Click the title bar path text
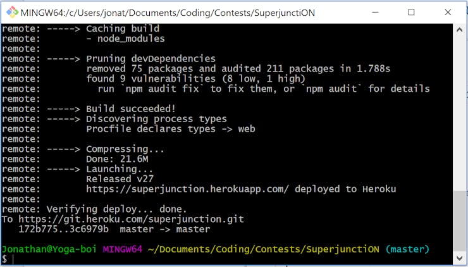The height and width of the screenshot is (267, 468). pos(168,13)
